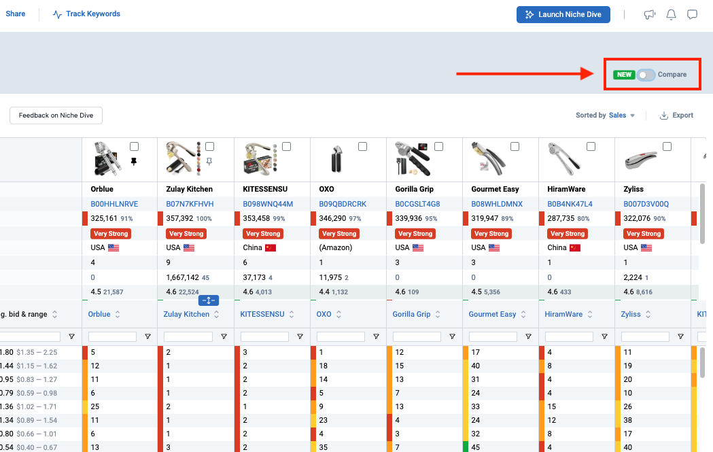This screenshot has width=713, height=452.
Task: Open filter icon under Gorilla Grip column
Action: tap(452, 336)
